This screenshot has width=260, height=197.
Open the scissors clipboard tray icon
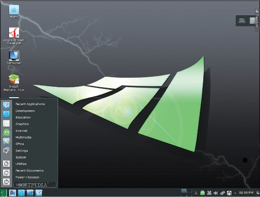[x=209, y=193]
